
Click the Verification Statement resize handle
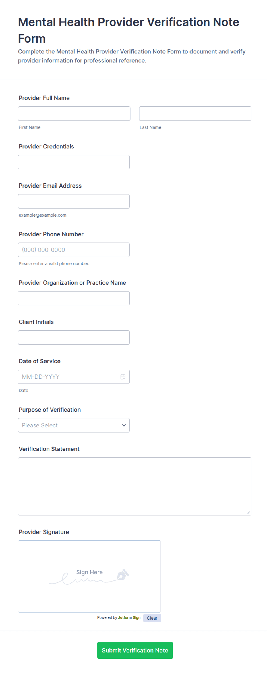248,512
